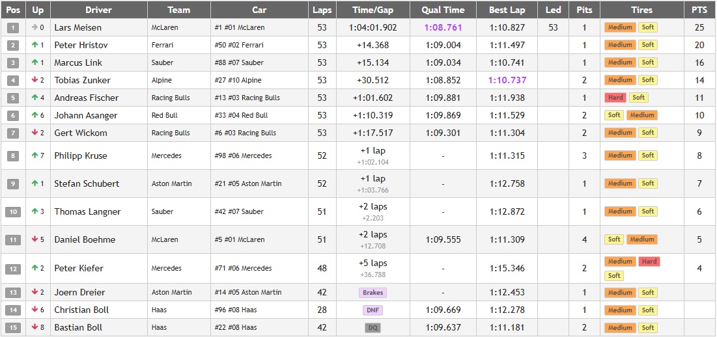Viewport: 717px width, 337px height.
Task: Click the Car column header
Action: [x=259, y=10]
